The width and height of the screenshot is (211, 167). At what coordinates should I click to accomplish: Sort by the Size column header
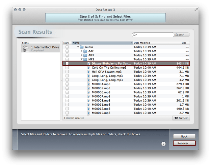pyautogui.click(x=179, y=43)
